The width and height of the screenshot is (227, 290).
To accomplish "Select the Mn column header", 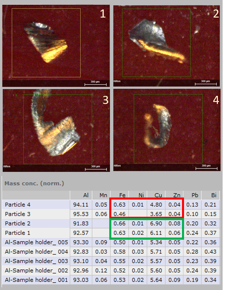I will [103, 195].
